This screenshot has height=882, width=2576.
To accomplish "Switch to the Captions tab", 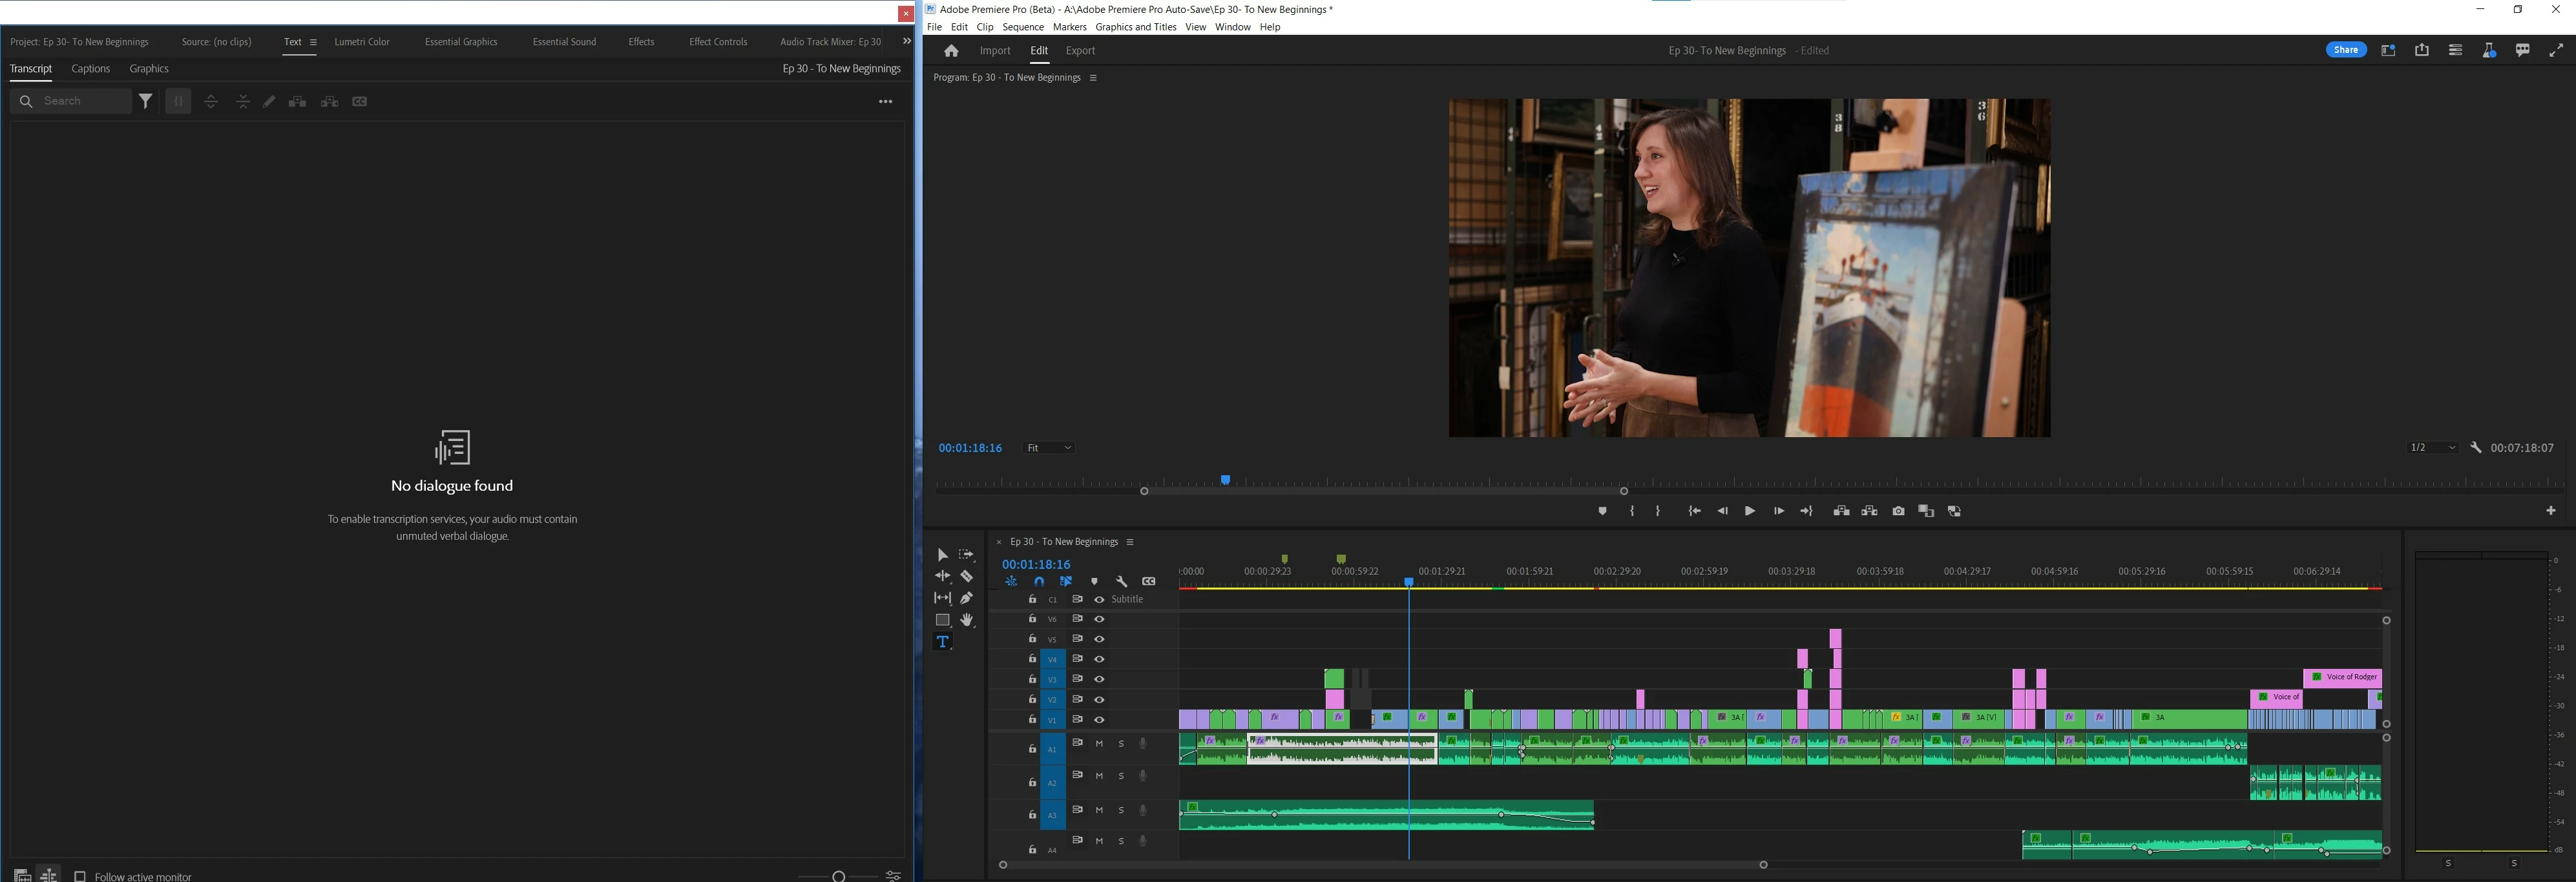I will (x=90, y=69).
